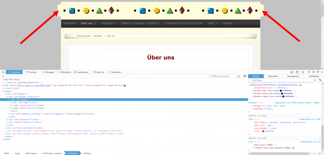Click the warning icon on the invalid gradient property
This screenshot has width=324, height=155.
coord(300,85)
